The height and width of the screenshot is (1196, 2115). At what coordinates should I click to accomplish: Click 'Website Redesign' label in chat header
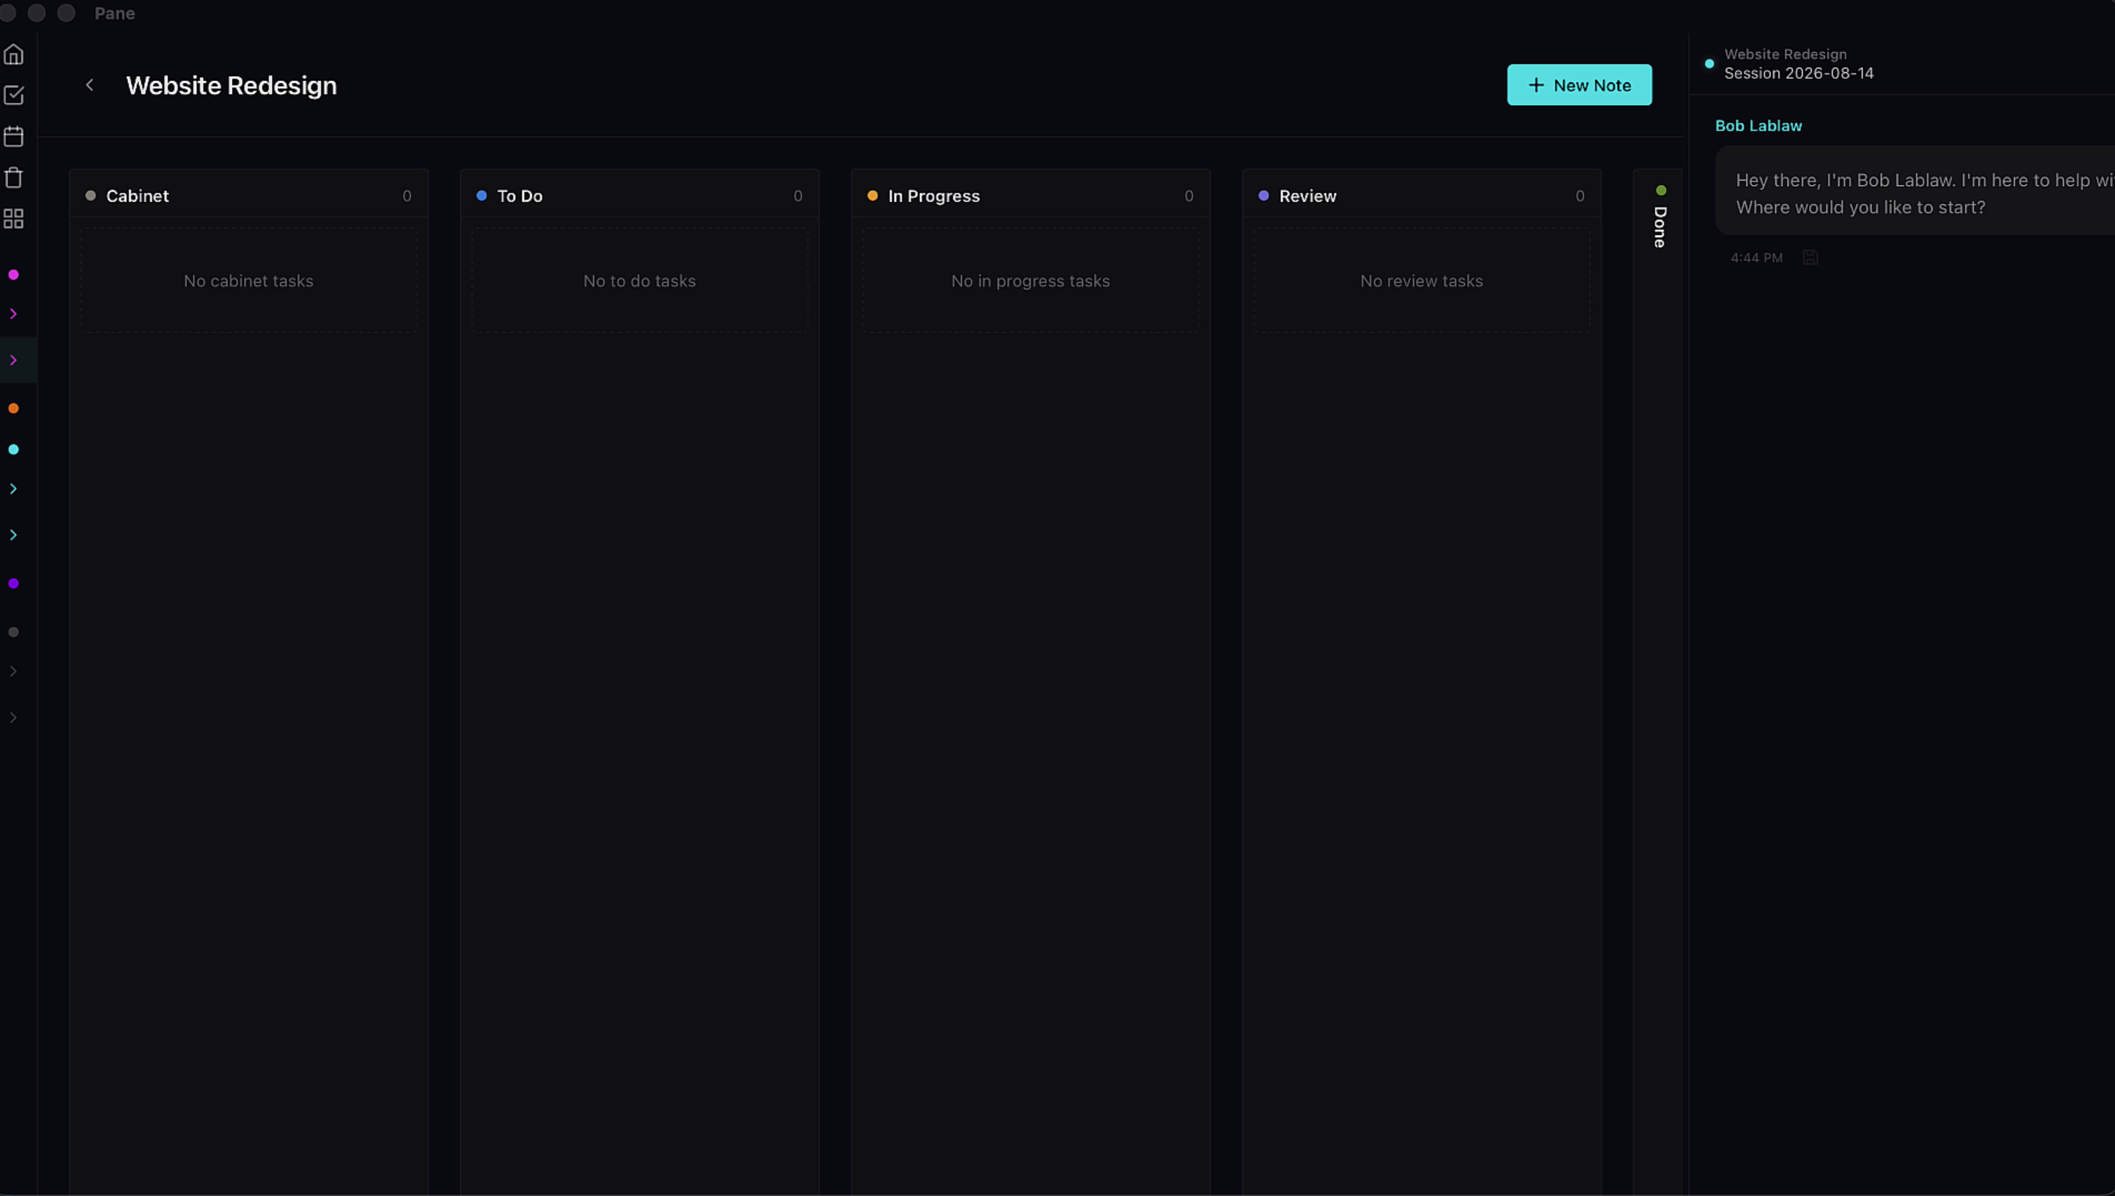1786,54
